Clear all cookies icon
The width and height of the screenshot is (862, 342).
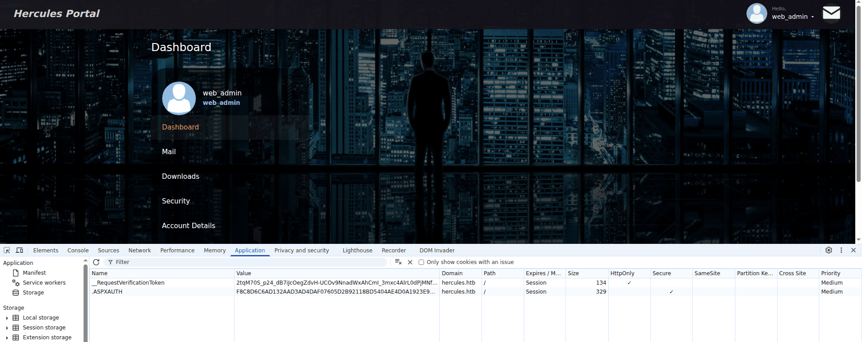point(398,262)
